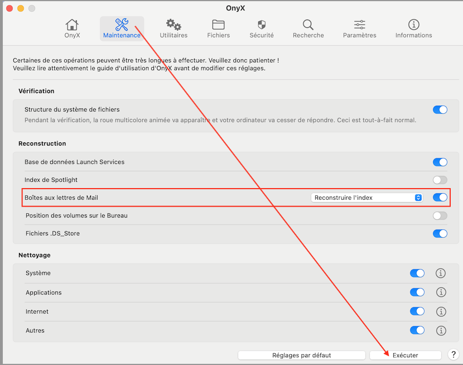Click the Structure du système de fichiers label
The width and height of the screenshot is (463, 365).
pos(72,109)
